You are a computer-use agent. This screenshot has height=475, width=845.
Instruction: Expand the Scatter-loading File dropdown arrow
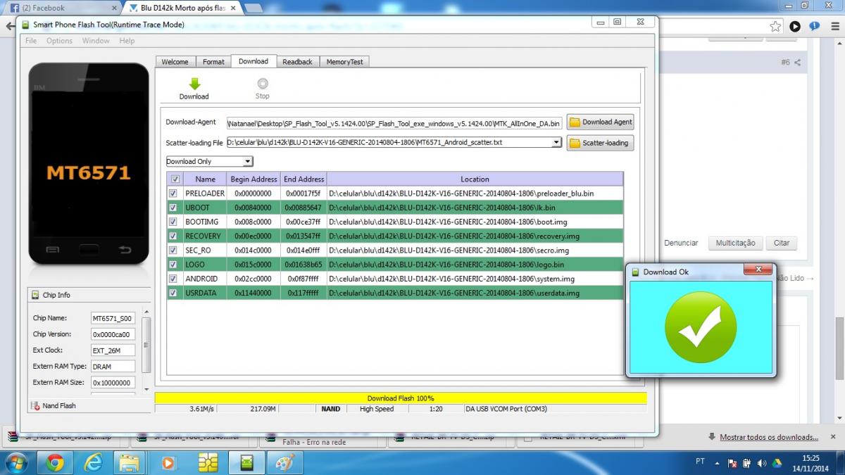[556, 143]
